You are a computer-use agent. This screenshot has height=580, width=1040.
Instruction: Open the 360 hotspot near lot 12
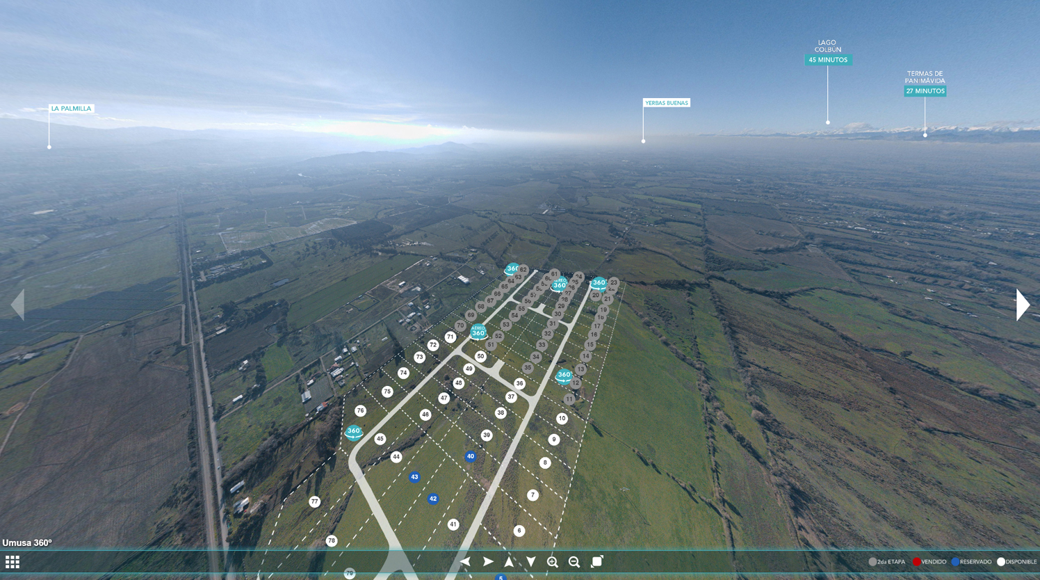point(564,376)
